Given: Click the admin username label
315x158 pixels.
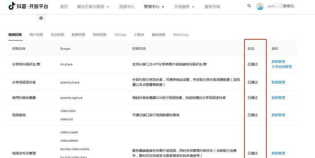Looking at the screenshot, I should click(x=281, y=6).
